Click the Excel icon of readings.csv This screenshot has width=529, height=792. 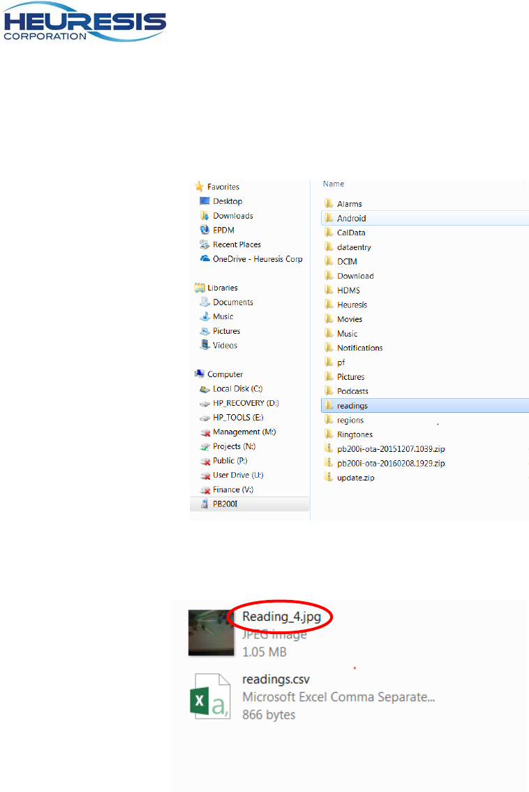[x=210, y=696]
